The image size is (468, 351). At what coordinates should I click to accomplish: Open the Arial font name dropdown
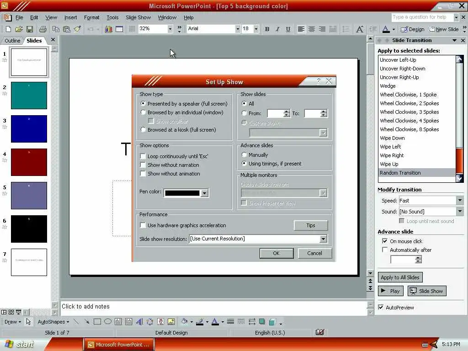pos(238,29)
